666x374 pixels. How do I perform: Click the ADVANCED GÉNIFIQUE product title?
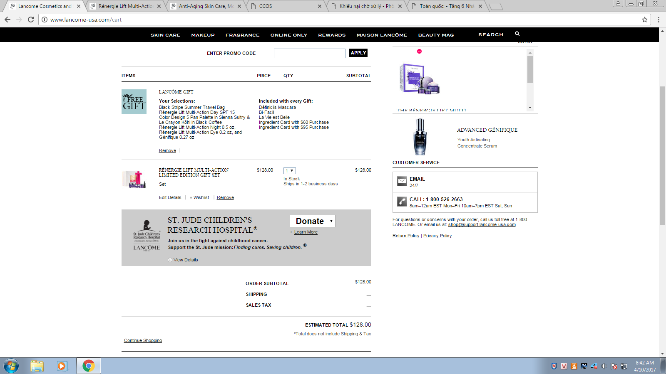pyautogui.click(x=487, y=130)
